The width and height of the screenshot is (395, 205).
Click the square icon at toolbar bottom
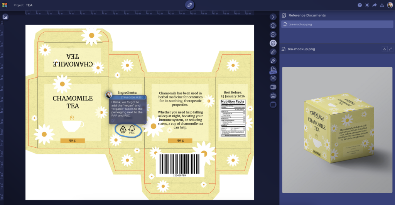[273, 105]
